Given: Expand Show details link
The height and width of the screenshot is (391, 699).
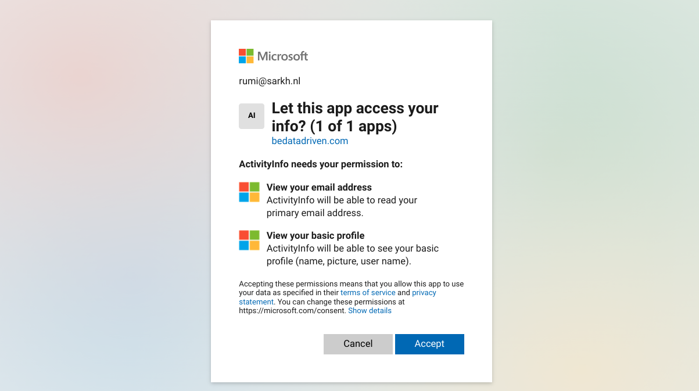Looking at the screenshot, I should [x=370, y=311].
